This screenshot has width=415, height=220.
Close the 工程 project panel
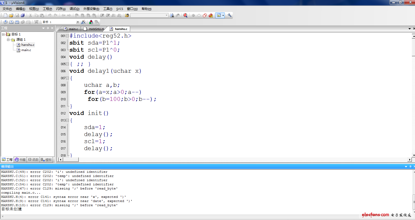pyautogui.click(x=52, y=28)
